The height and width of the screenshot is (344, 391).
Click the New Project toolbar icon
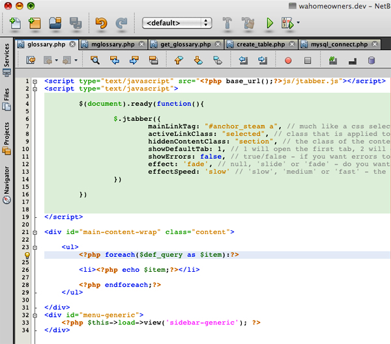(x=35, y=23)
